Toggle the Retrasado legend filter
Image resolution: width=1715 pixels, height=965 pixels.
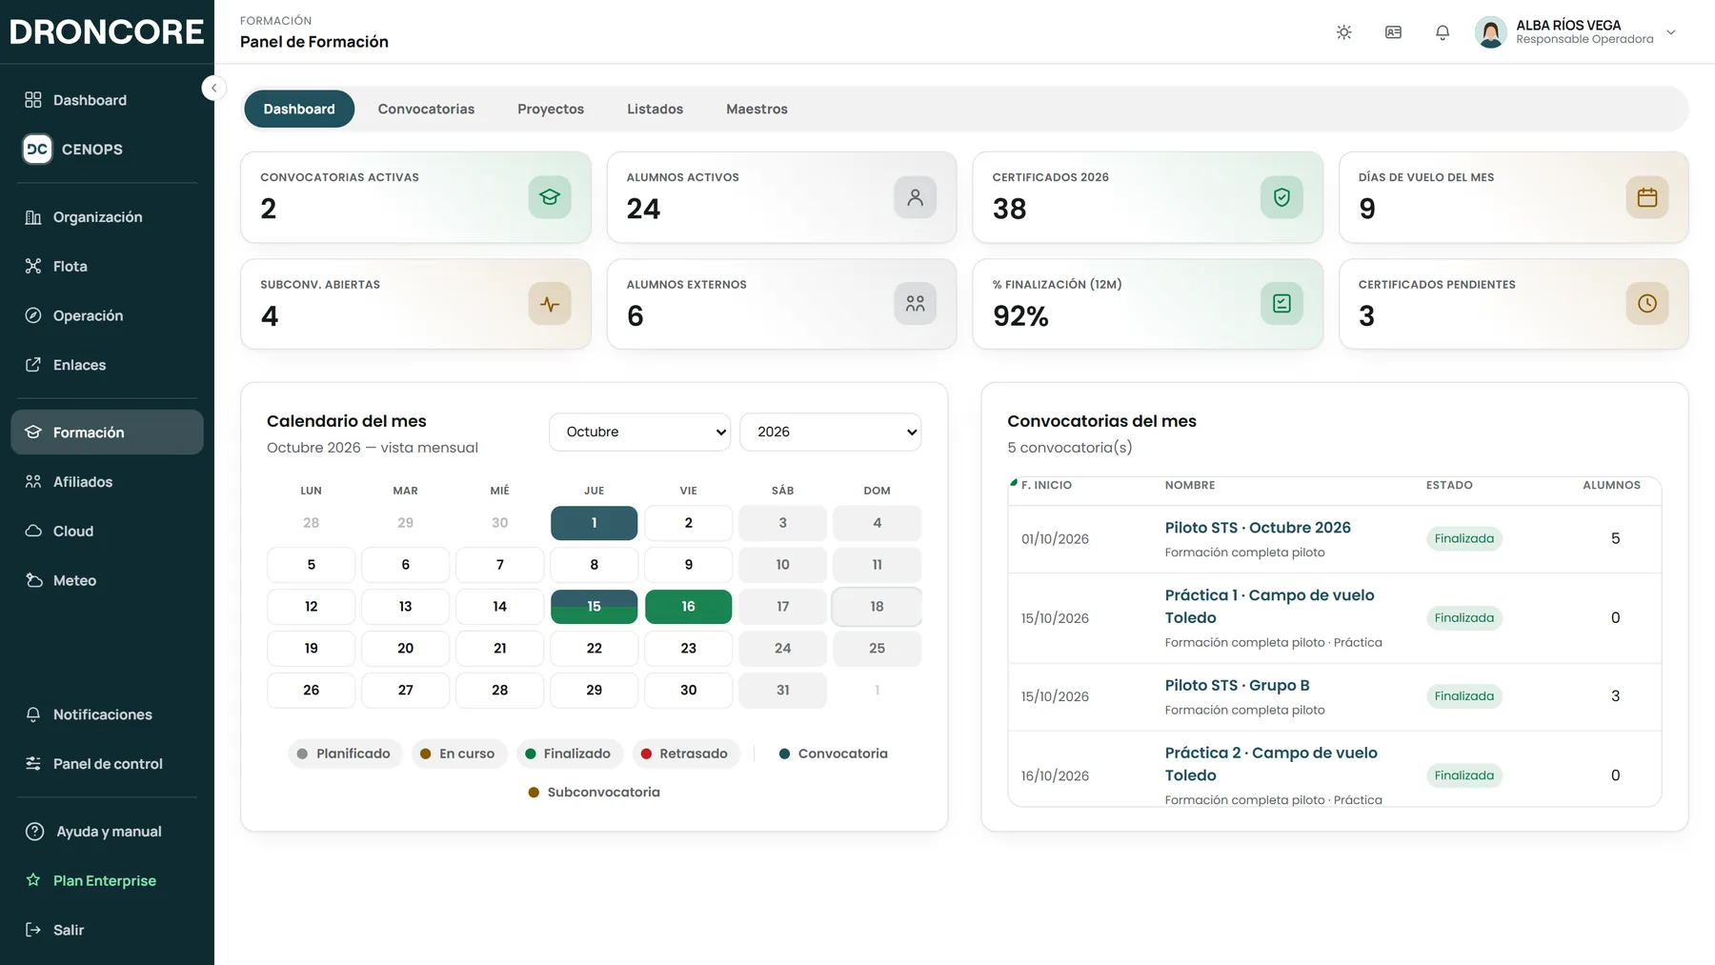point(685,754)
